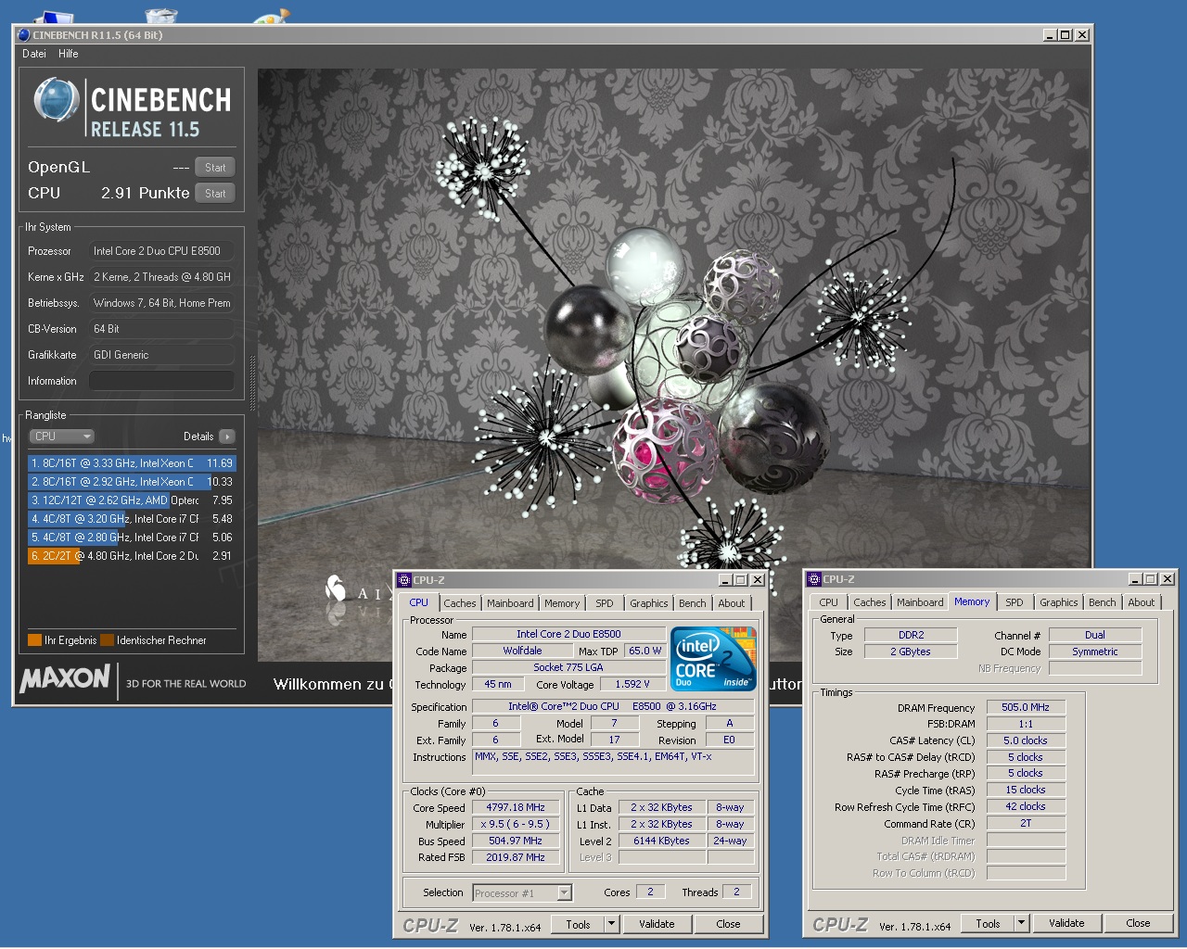Screen dimensions: 1187x949
Task: Switch to Caches tab in left CPU-Z window
Action: pos(459,603)
